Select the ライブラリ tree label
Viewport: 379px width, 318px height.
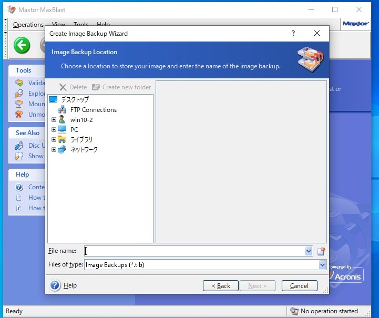(81, 140)
